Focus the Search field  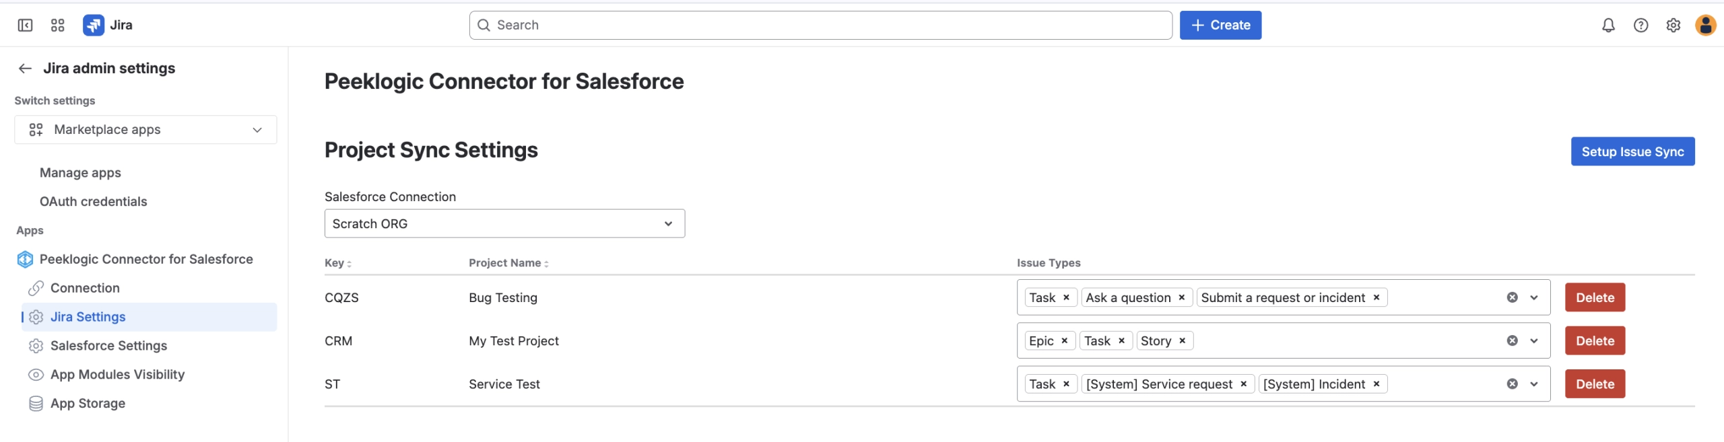tap(820, 26)
